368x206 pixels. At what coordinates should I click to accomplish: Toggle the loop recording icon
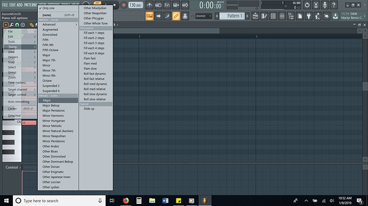click(185, 5)
